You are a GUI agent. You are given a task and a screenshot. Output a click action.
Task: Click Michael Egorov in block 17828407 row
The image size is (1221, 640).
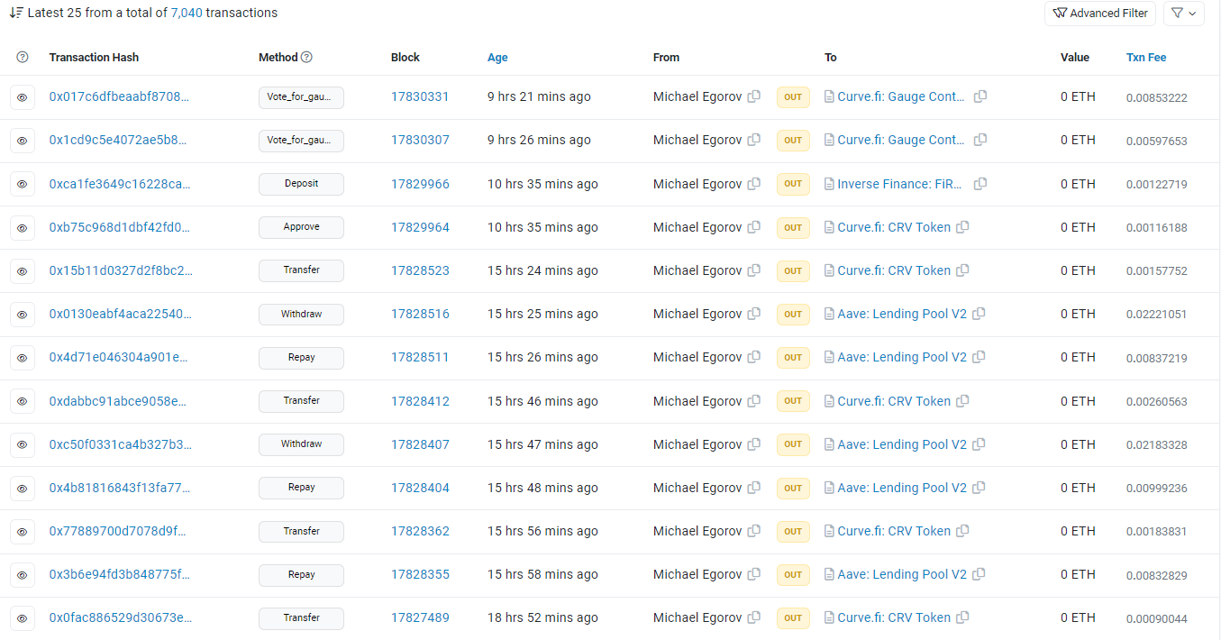point(697,444)
